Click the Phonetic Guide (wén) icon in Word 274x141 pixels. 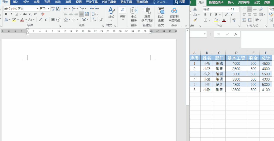(x=53, y=9)
